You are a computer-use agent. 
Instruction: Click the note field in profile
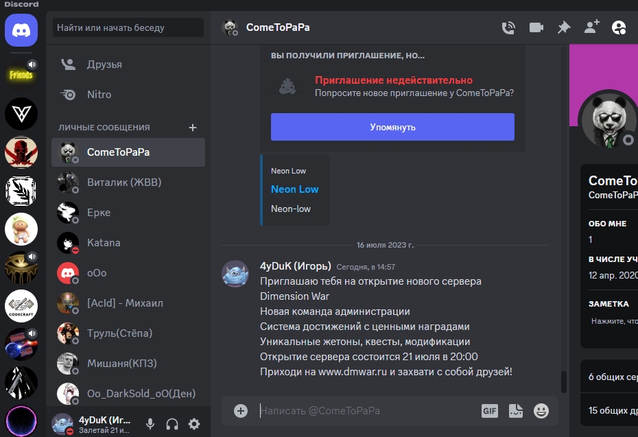coord(615,322)
